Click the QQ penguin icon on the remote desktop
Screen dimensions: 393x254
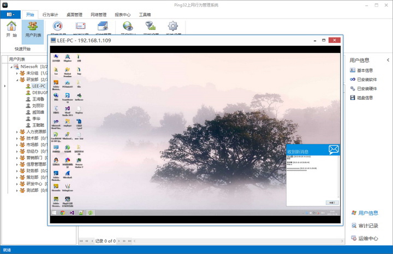coord(56,160)
